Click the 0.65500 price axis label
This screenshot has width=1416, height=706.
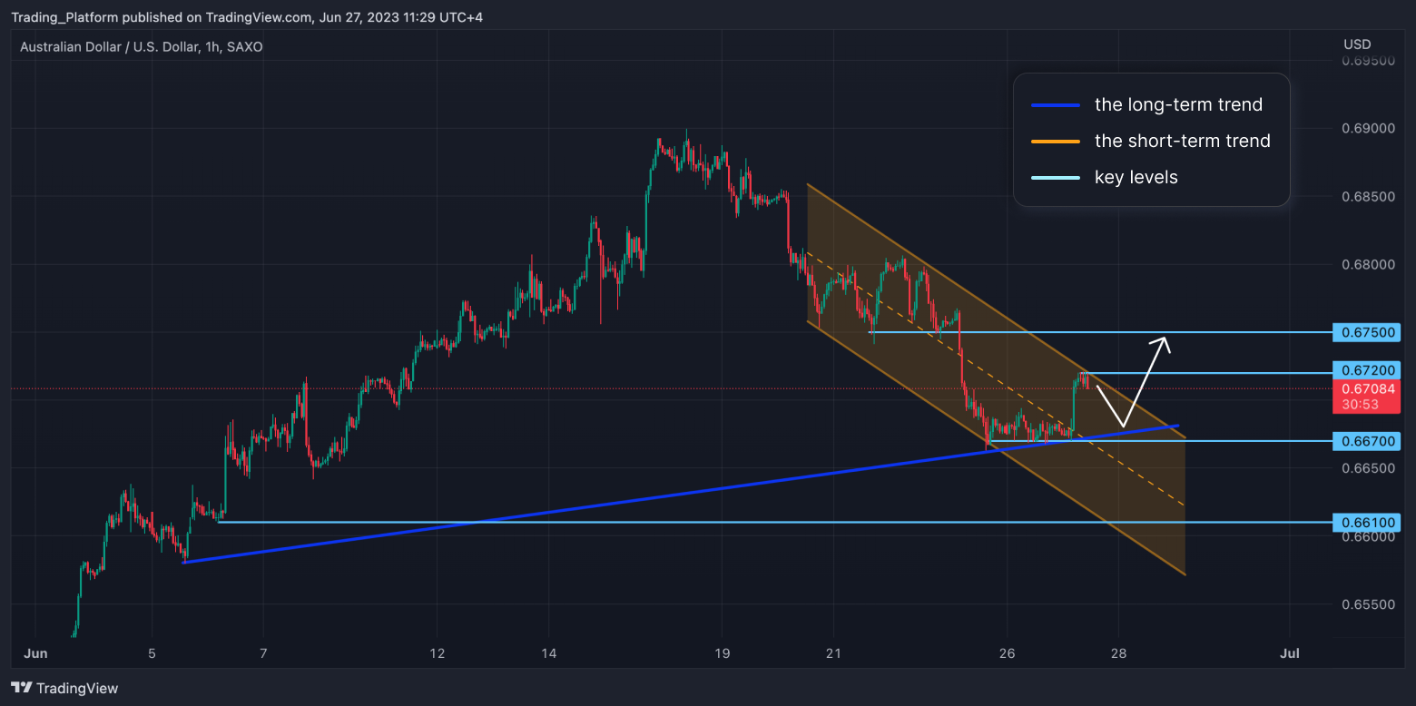click(x=1367, y=604)
